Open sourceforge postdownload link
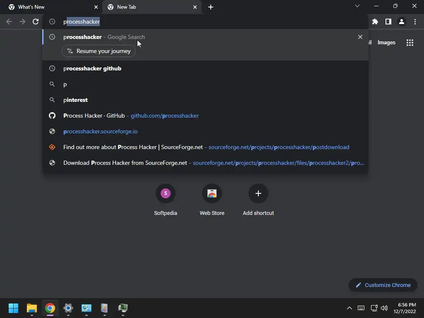The height and width of the screenshot is (318, 424). 279,147
